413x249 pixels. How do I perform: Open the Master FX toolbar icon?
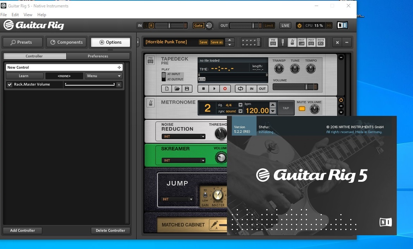point(320,42)
